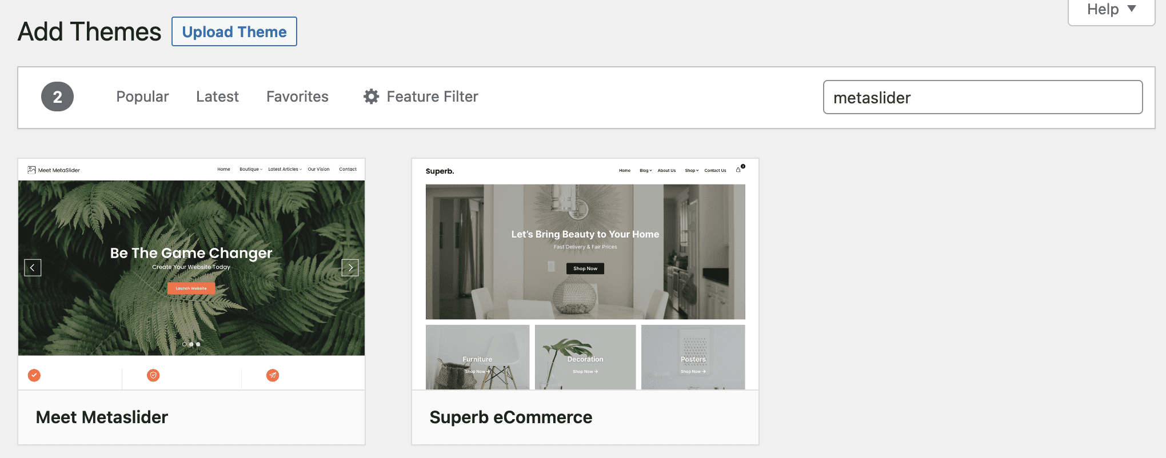Image resolution: width=1166 pixels, height=458 pixels.
Task: Open the Favorites tab
Action: click(x=297, y=97)
